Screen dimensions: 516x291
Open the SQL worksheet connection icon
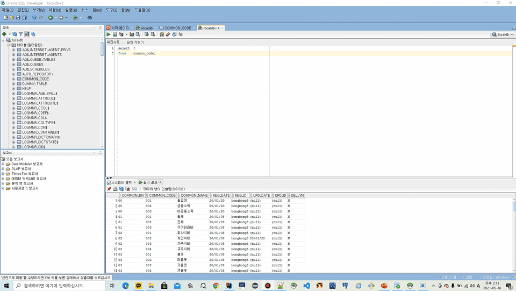point(75,17)
